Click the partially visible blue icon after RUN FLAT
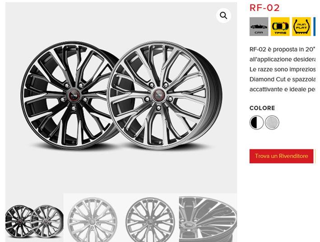The image size is (320, 242). click(315, 27)
